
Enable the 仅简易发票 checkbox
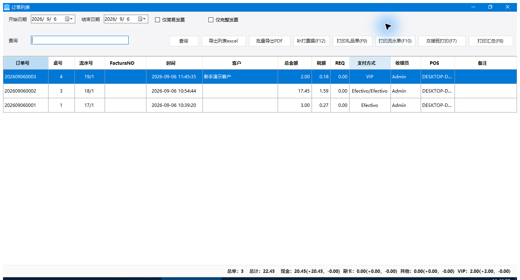click(x=158, y=20)
